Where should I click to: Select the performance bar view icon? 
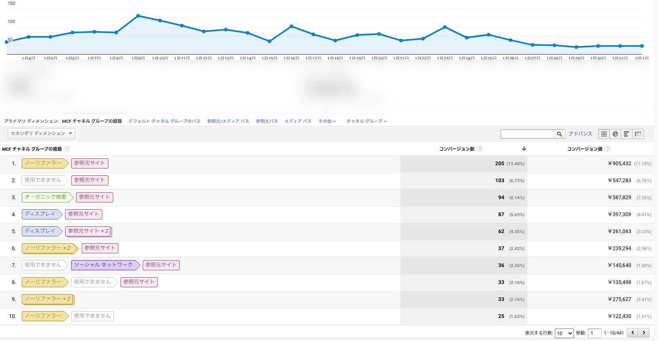pyautogui.click(x=626, y=134)
